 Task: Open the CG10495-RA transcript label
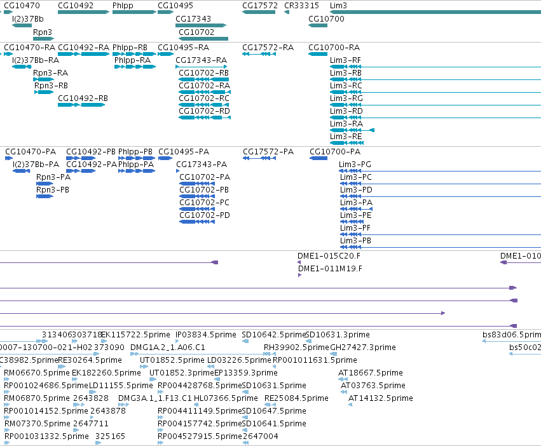click(184, 47)
